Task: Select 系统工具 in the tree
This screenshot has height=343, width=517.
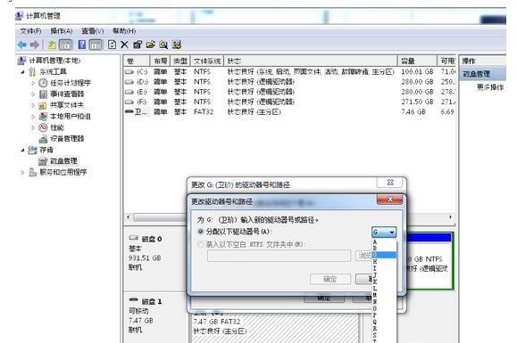Action: pos(53,71)
